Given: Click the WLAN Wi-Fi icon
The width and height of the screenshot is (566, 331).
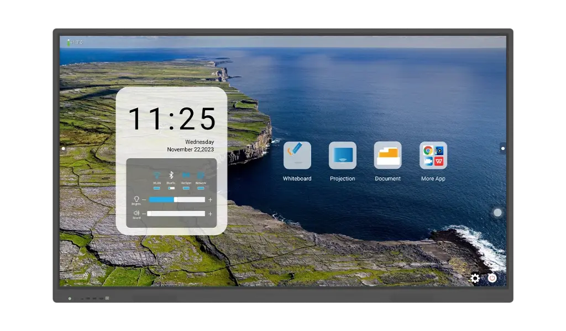Looking at the screenshot, I should [x=156, y=175].
